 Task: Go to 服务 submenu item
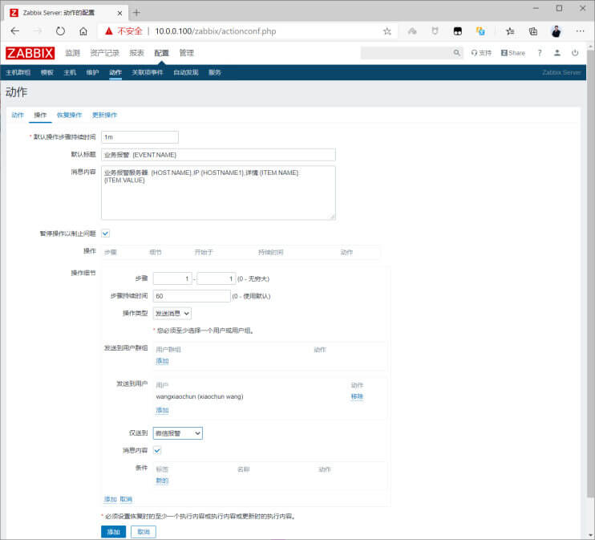click(x=215, y=72)
